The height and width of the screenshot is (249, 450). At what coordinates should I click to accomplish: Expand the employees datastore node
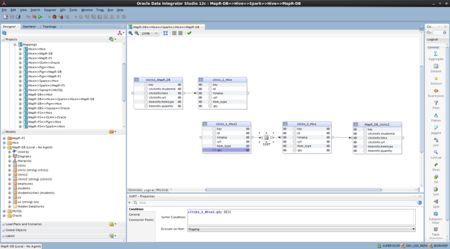[x=10, y=184]
